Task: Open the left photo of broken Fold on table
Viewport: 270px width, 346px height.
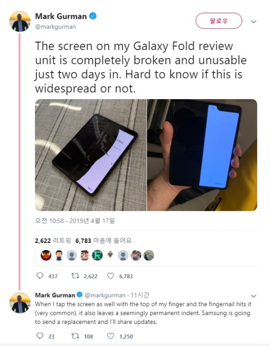Action: pyautogui.click(x=90, y=155)
